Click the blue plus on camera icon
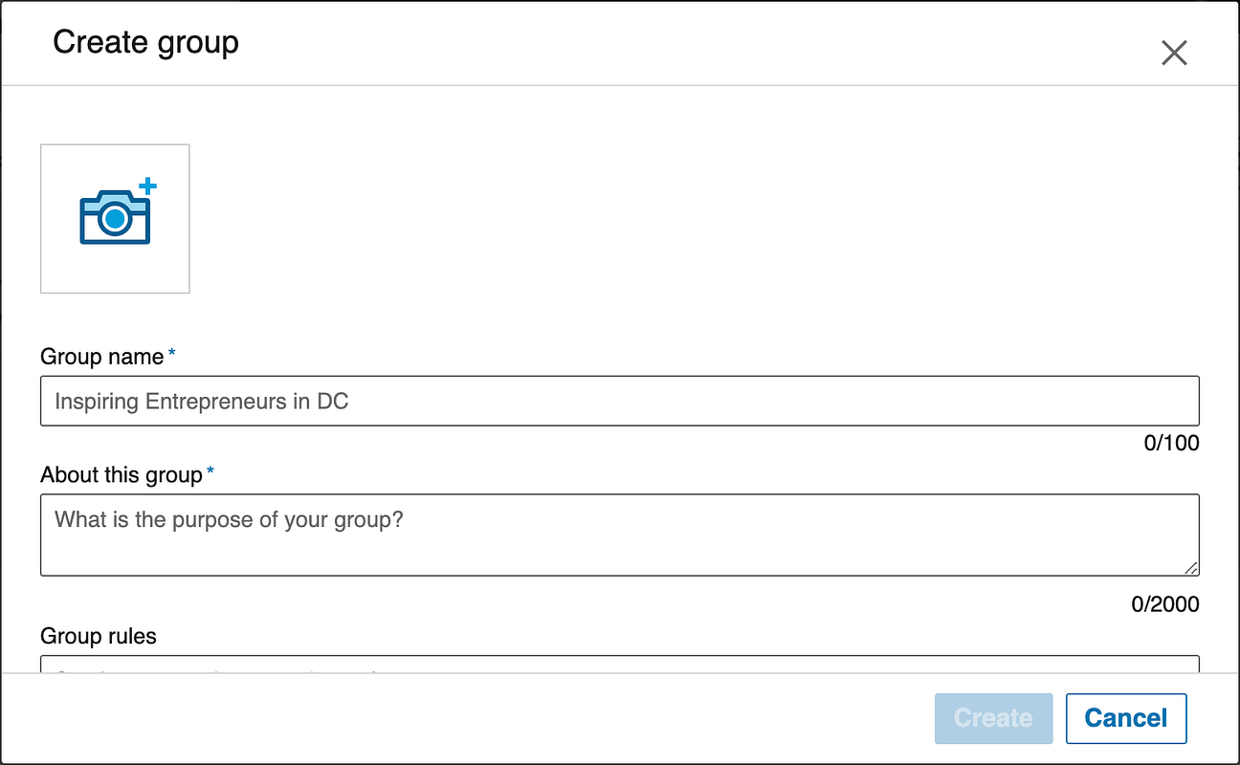Screen dimensions: 1240x765 (x=147, y=186)
